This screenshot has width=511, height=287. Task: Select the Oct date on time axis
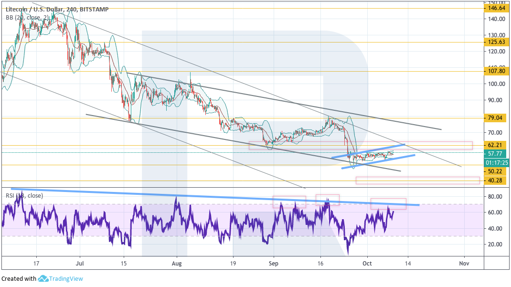click(367, 263)
